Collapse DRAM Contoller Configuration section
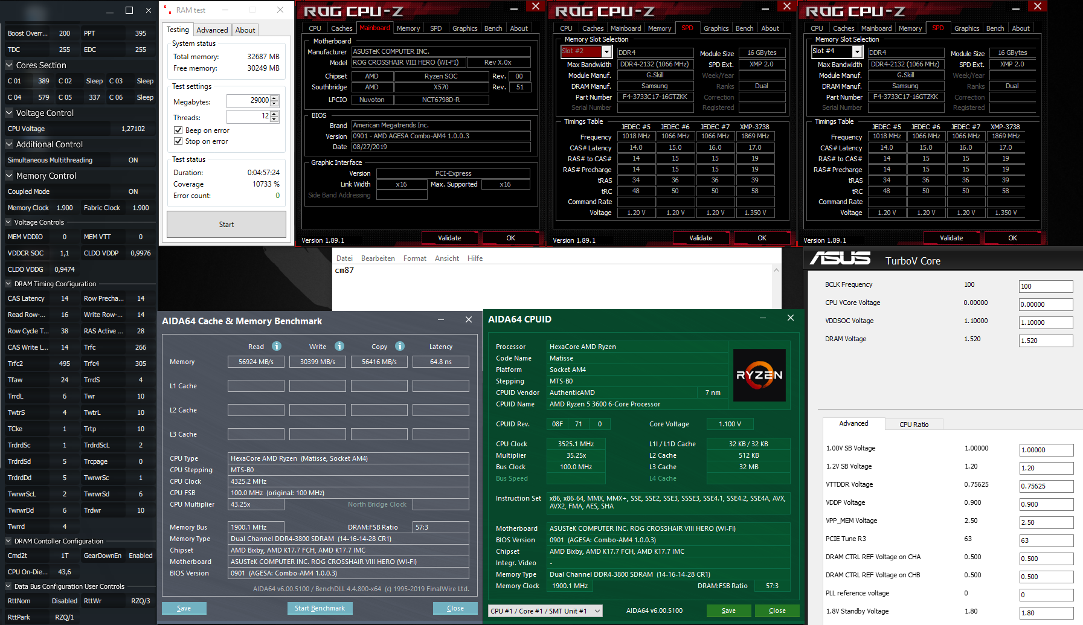 (x=8, y=541)
